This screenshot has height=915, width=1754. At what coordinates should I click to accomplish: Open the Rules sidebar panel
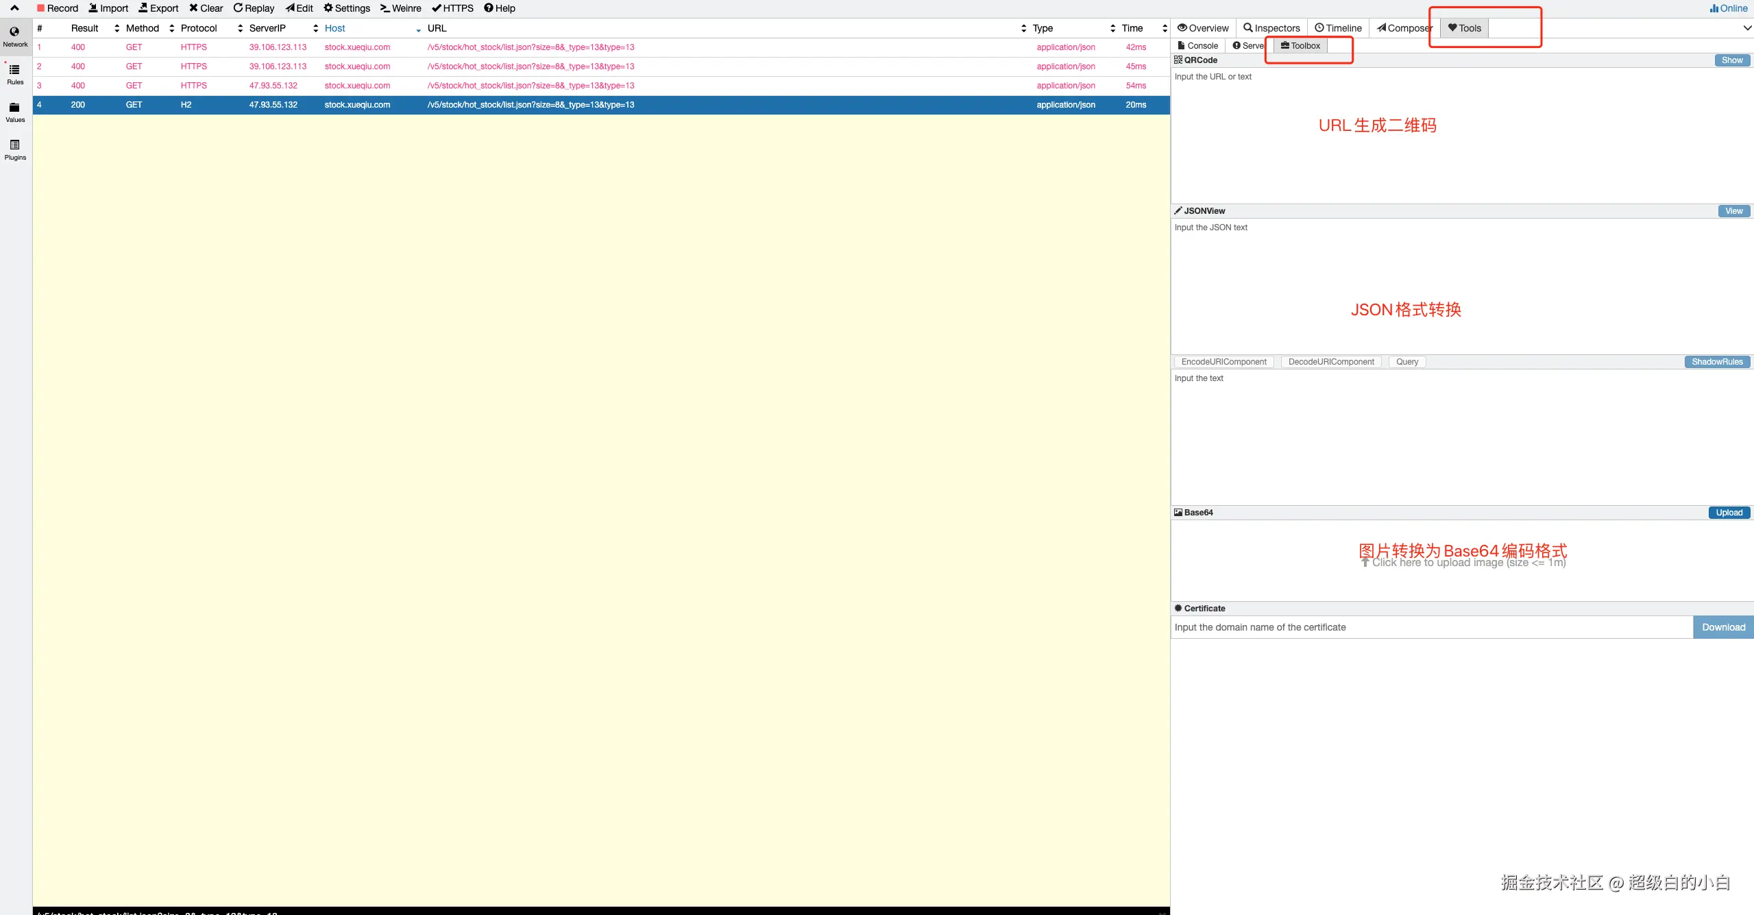[x=14, y=74]
